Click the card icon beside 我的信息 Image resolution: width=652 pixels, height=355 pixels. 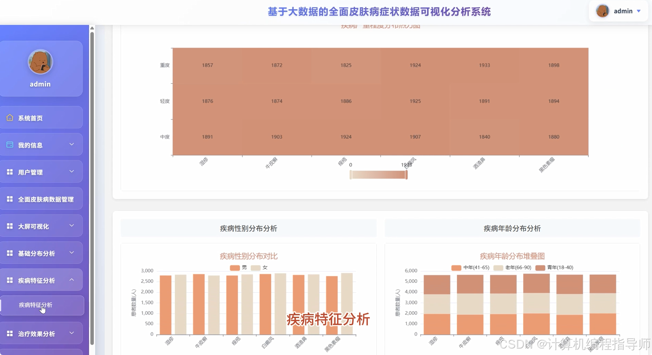pos(9,145)
